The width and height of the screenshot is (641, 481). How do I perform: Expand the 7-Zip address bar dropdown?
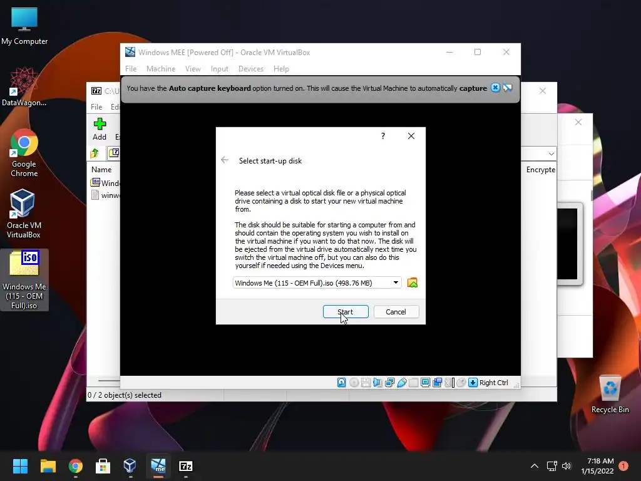coord(551,154)
